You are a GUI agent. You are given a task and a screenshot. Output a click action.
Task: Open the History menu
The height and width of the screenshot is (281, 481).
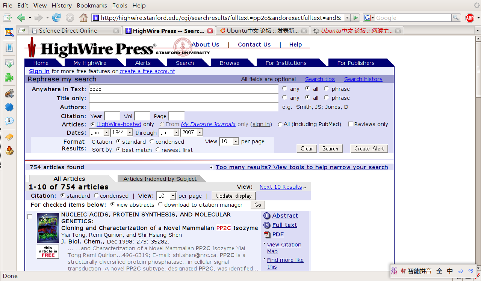point(62,5)
